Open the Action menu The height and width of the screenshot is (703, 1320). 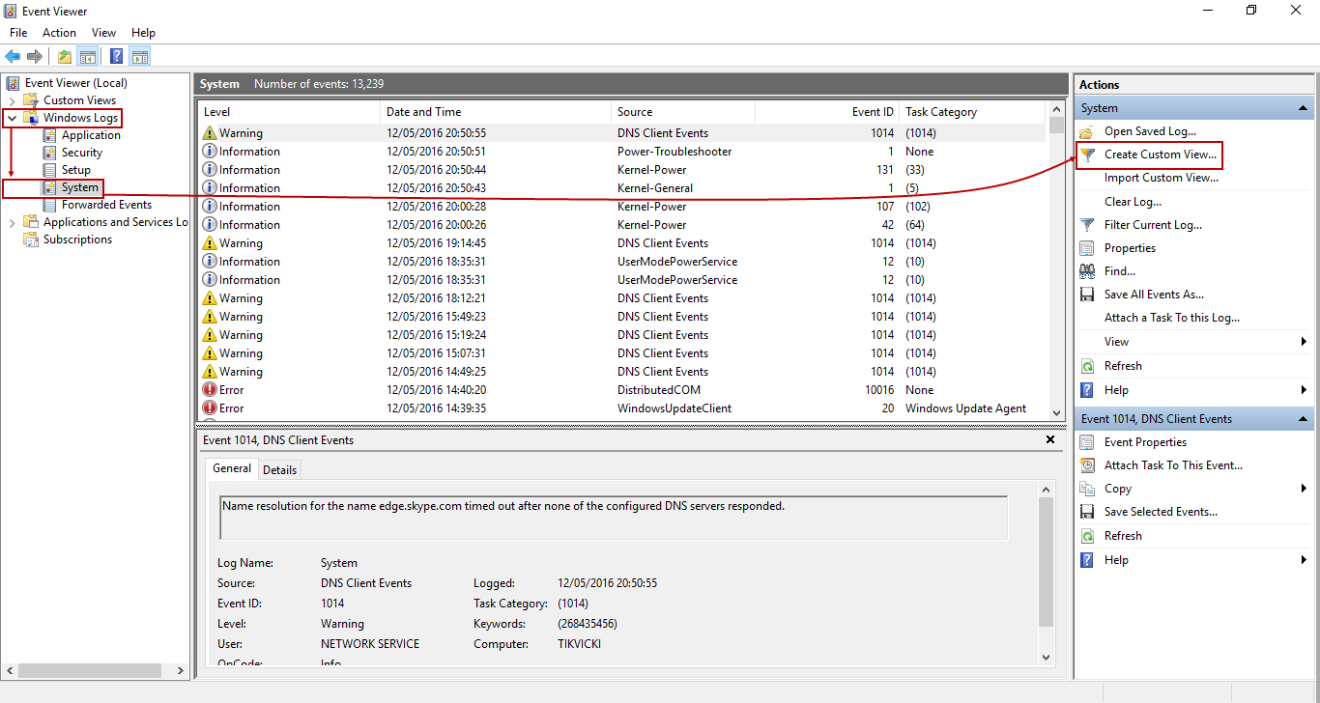pos(59,33)
